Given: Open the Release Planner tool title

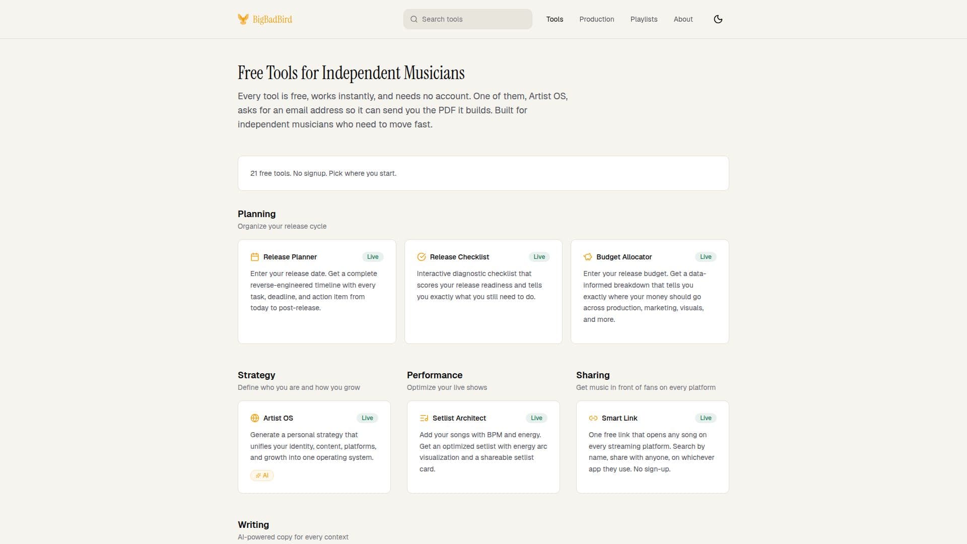Looking at the screenshot, I should (290, 257).
